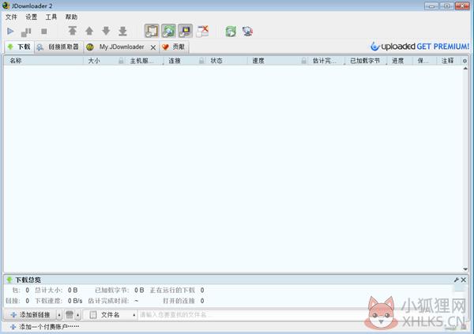Click the green arrow on 下载 tab
The width and height of the screenshot is (474, 334).
10,47
